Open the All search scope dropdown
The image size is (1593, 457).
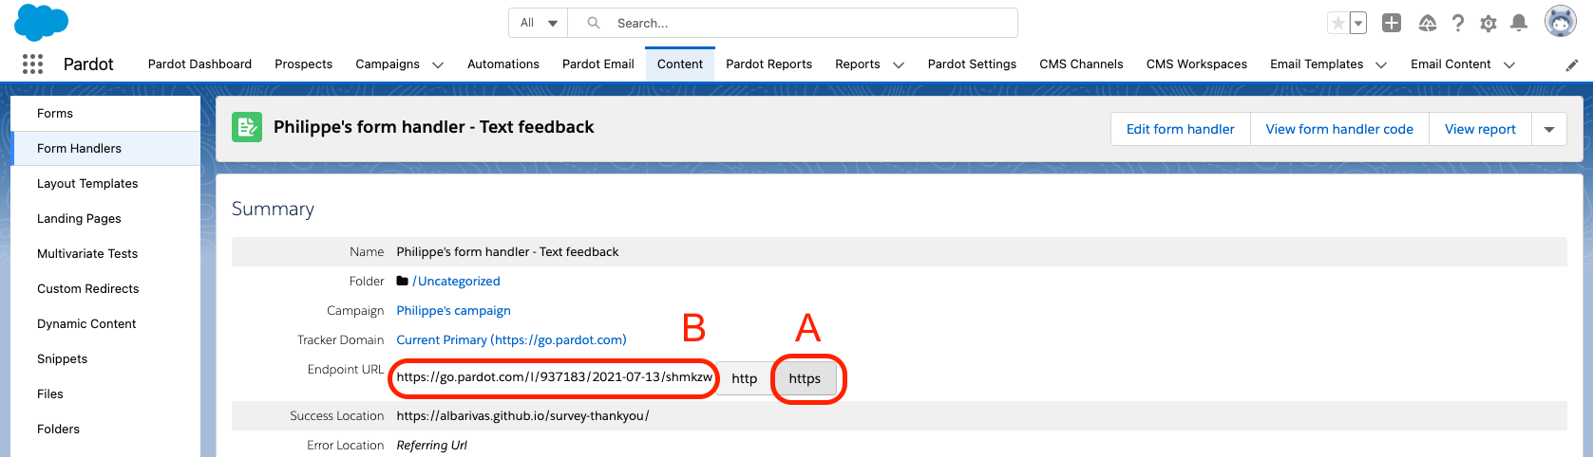[539, 23]
